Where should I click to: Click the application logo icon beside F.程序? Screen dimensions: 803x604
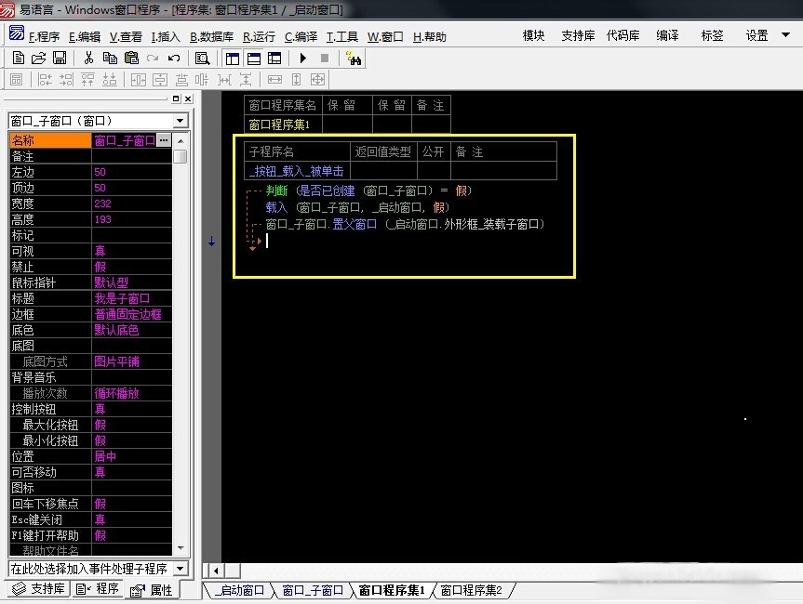[17, 33]
